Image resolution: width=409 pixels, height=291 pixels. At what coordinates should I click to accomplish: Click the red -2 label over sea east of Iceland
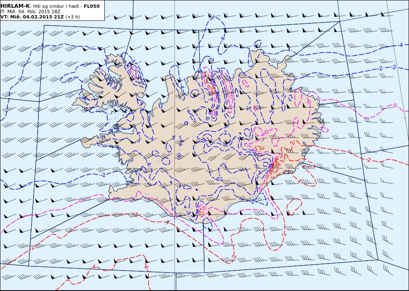(x=369, y=160)
